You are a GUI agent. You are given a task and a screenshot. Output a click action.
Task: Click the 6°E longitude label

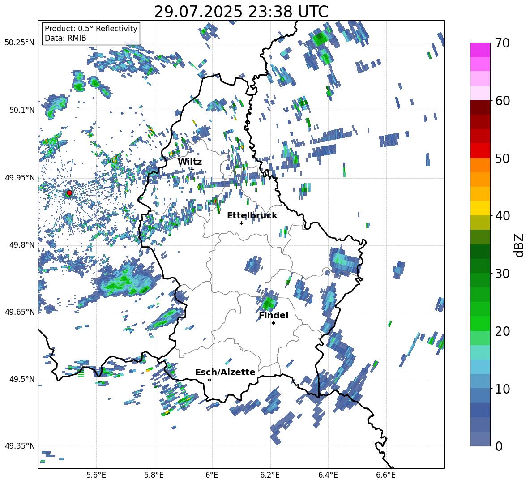pyautogui.click(x=212, y=475)
